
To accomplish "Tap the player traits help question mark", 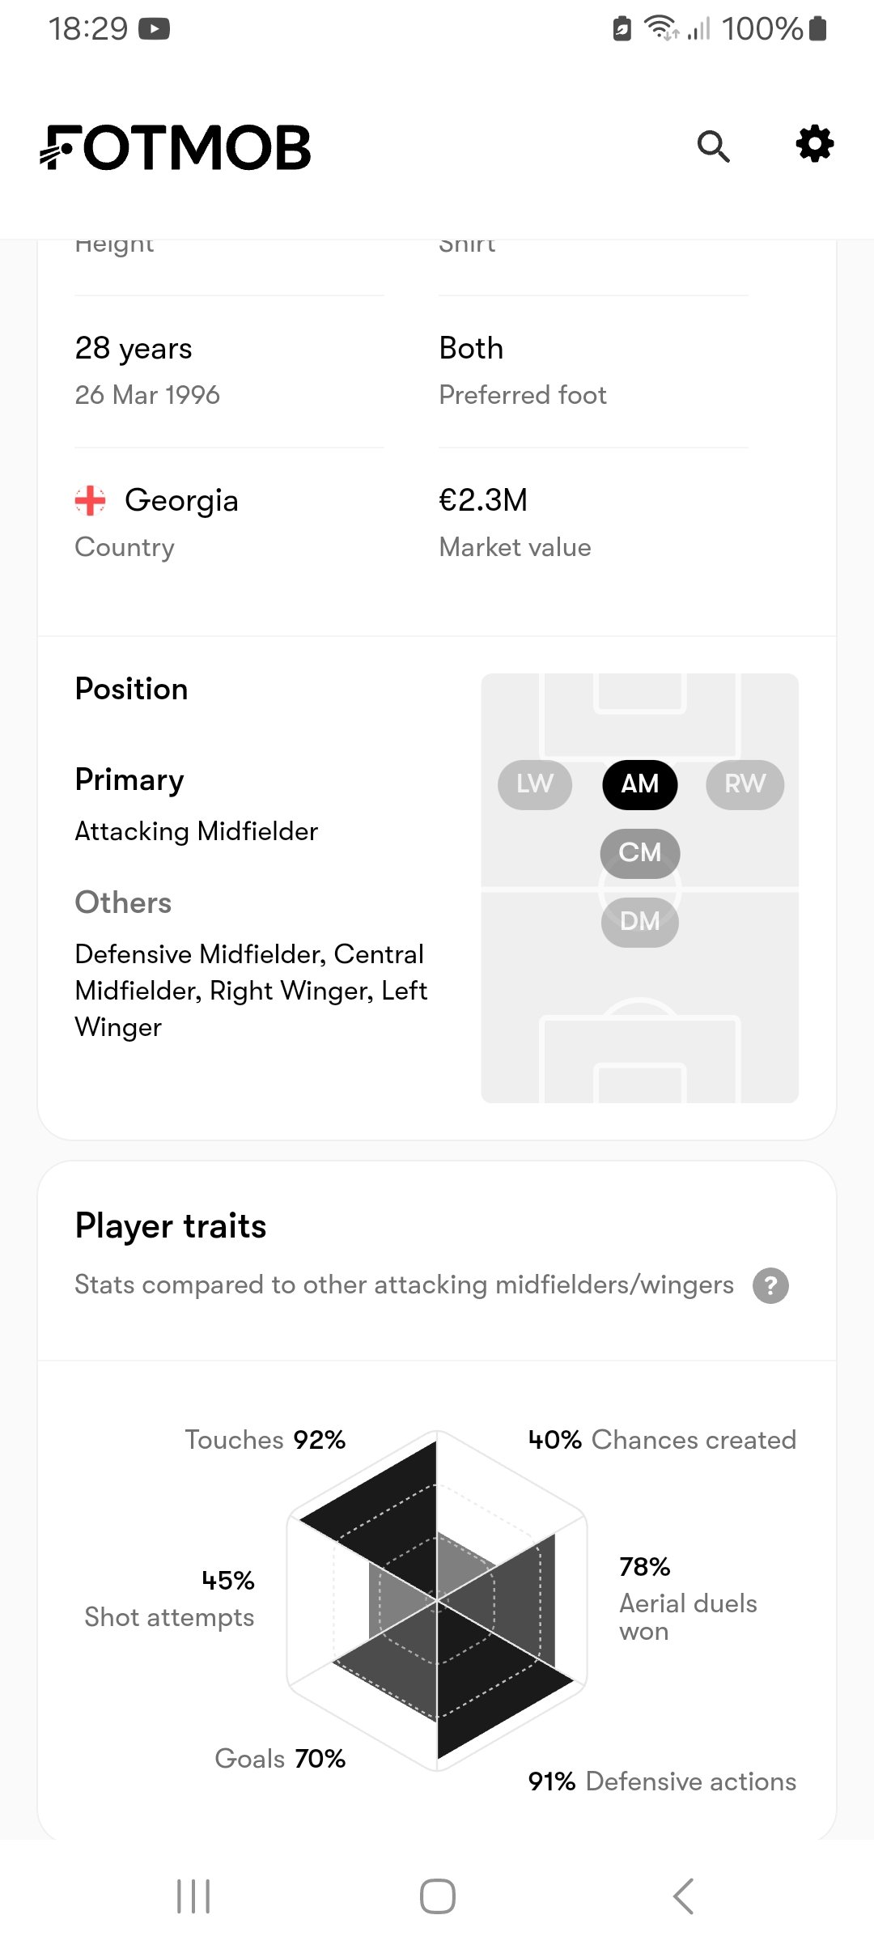I will pos(770,1285).
